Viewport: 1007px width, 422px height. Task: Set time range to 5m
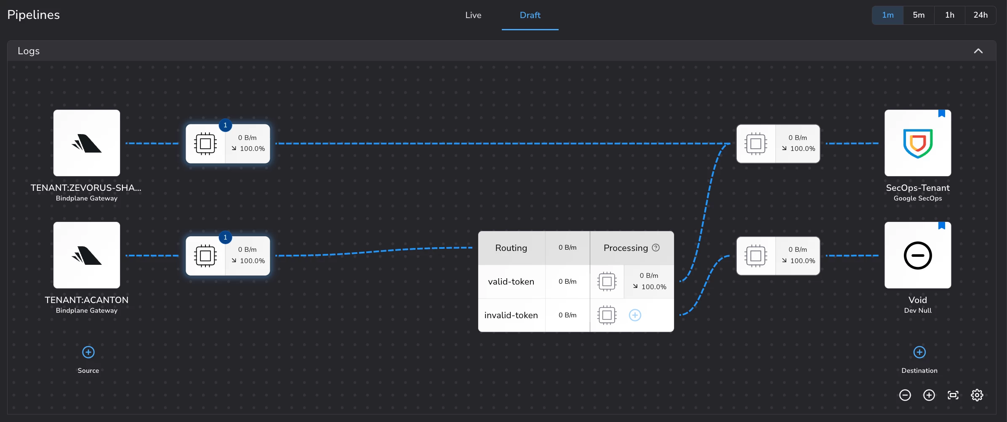point(919,15)
